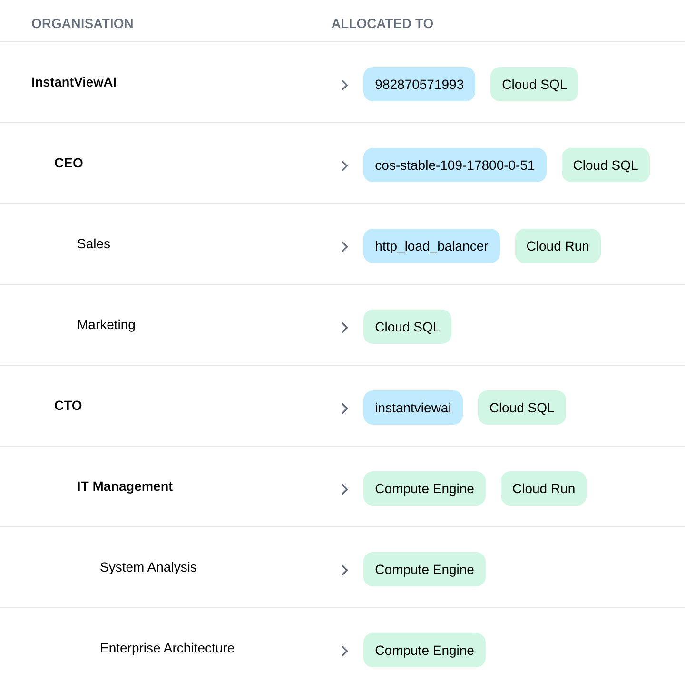Select the Enterprise Architecture organisation node

(x=167, y=648)
